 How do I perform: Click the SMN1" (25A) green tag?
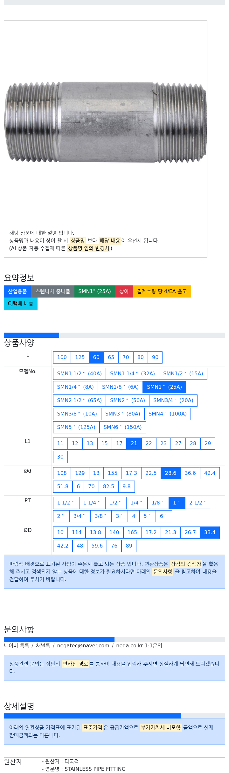tap(95, 291)
